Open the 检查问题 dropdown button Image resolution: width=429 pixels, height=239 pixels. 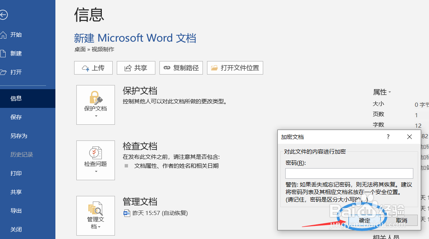click(95, 160)
